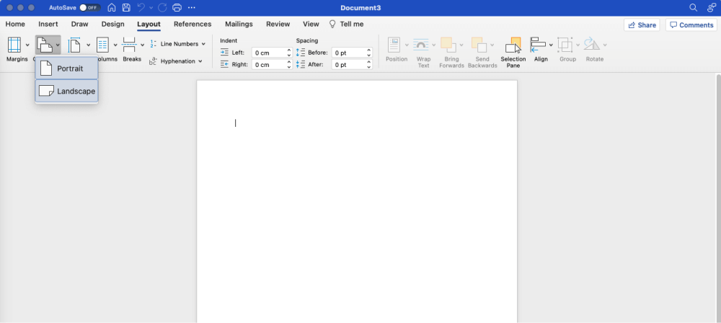Click the Bring Forwards icon
The width and height of the screenshot is (721, 323).
pyautogui.click(x=448, y=45)
